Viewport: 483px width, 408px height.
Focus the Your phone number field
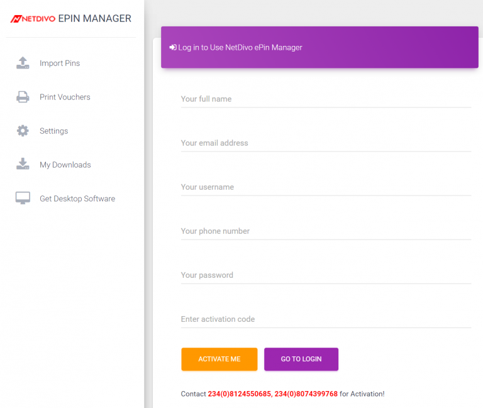click(x=326, y=231)
